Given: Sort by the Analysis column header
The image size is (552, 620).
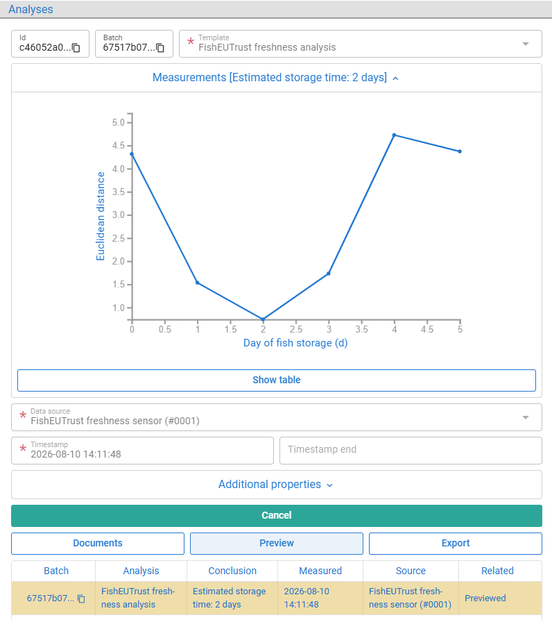Looking at the screenshot, I should [x=141, y=571].
